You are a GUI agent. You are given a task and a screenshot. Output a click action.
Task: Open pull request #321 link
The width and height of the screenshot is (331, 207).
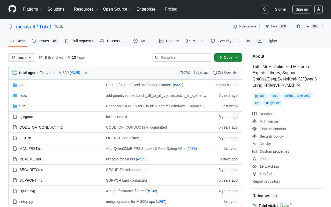pyautogui.click(x=178, y=85)
